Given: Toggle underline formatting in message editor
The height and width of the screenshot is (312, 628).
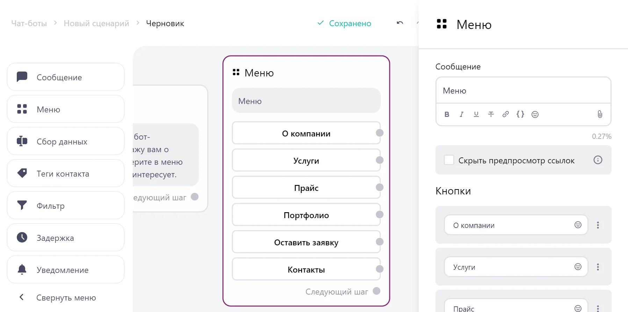Looking at the screenshot, I should pyautogui.click(x=476, y=114).
